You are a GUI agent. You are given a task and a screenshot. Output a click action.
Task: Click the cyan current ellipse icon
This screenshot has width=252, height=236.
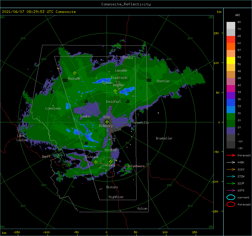point(231,197)
